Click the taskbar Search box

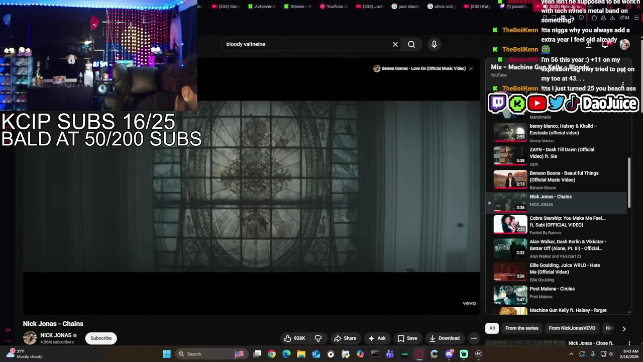(211, 354)
